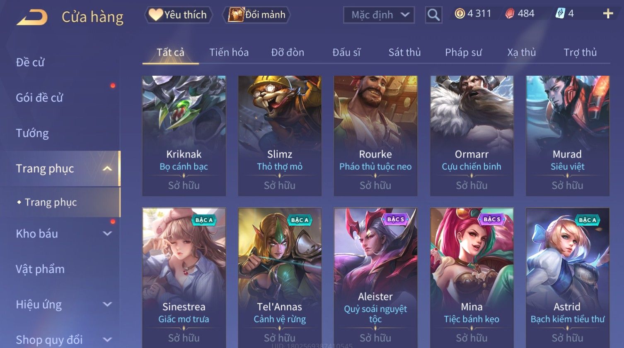Select the Pháp sư tab
The width and height of the screenshot is (624, 348).
[463, 53]
